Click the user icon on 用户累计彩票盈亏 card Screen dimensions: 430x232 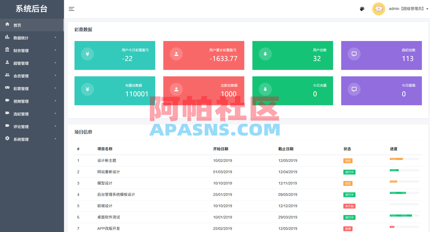point(176,54)
